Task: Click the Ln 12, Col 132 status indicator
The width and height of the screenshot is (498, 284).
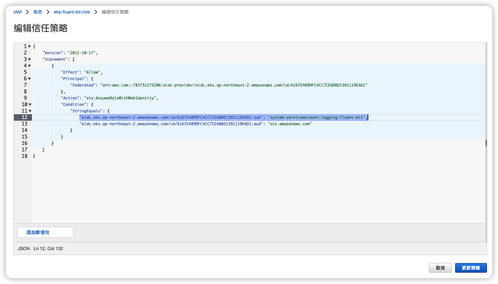Action: tap(48, 249)
